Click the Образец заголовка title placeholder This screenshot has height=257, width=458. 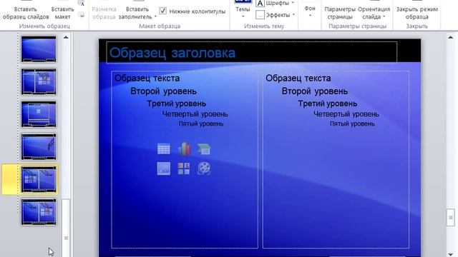251,52
